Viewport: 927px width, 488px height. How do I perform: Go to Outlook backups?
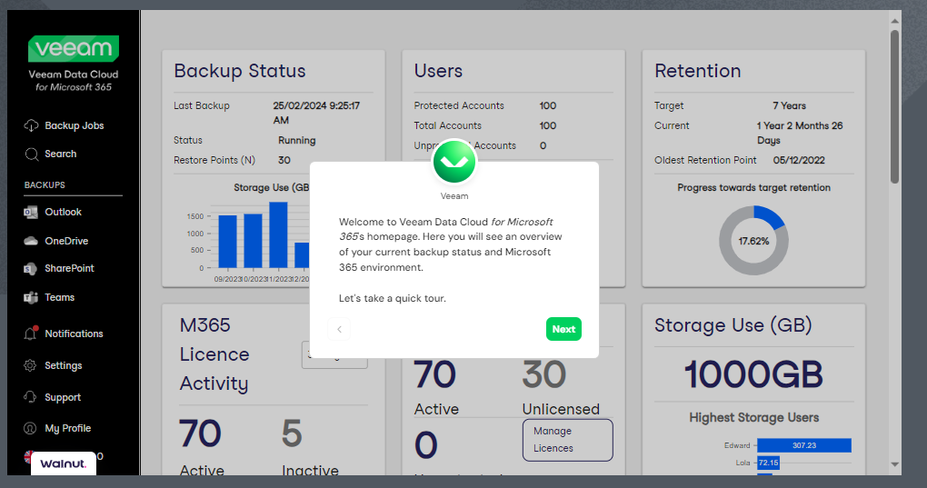64,212
